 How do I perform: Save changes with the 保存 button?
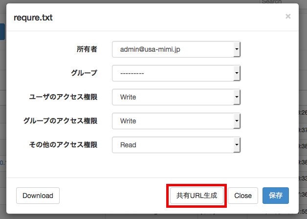coord(276,196)
